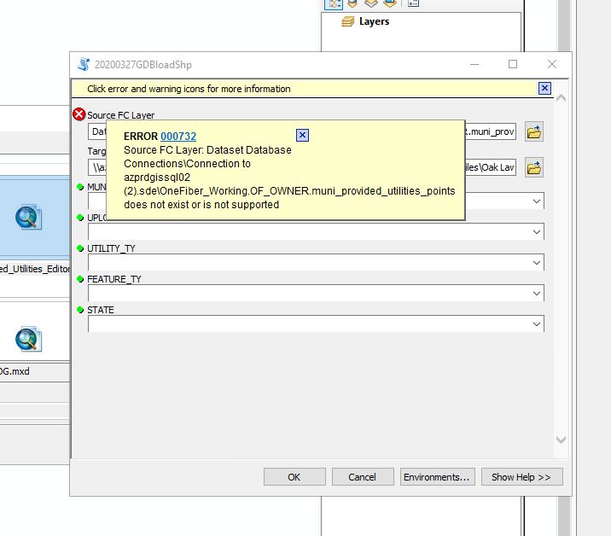Expand the UPLO parameter dropdown
611x536 pixels.
pos(537,232)
